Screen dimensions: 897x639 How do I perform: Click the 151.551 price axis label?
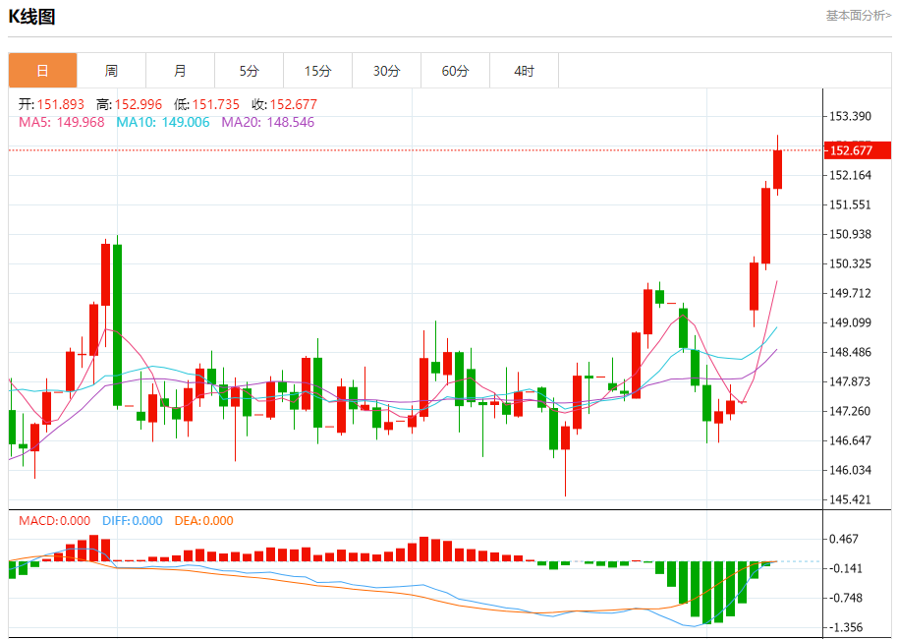point(850,204)
